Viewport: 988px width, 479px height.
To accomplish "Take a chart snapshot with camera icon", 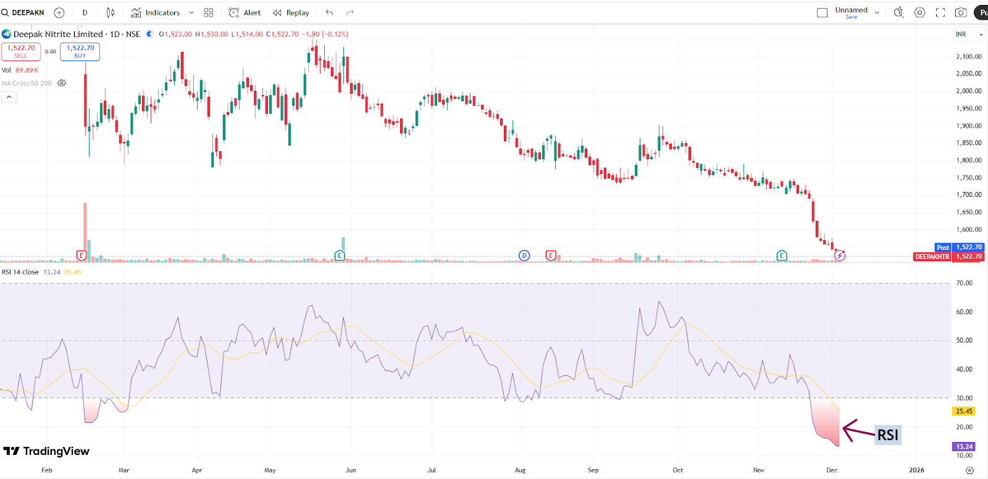I will (961, 12).
